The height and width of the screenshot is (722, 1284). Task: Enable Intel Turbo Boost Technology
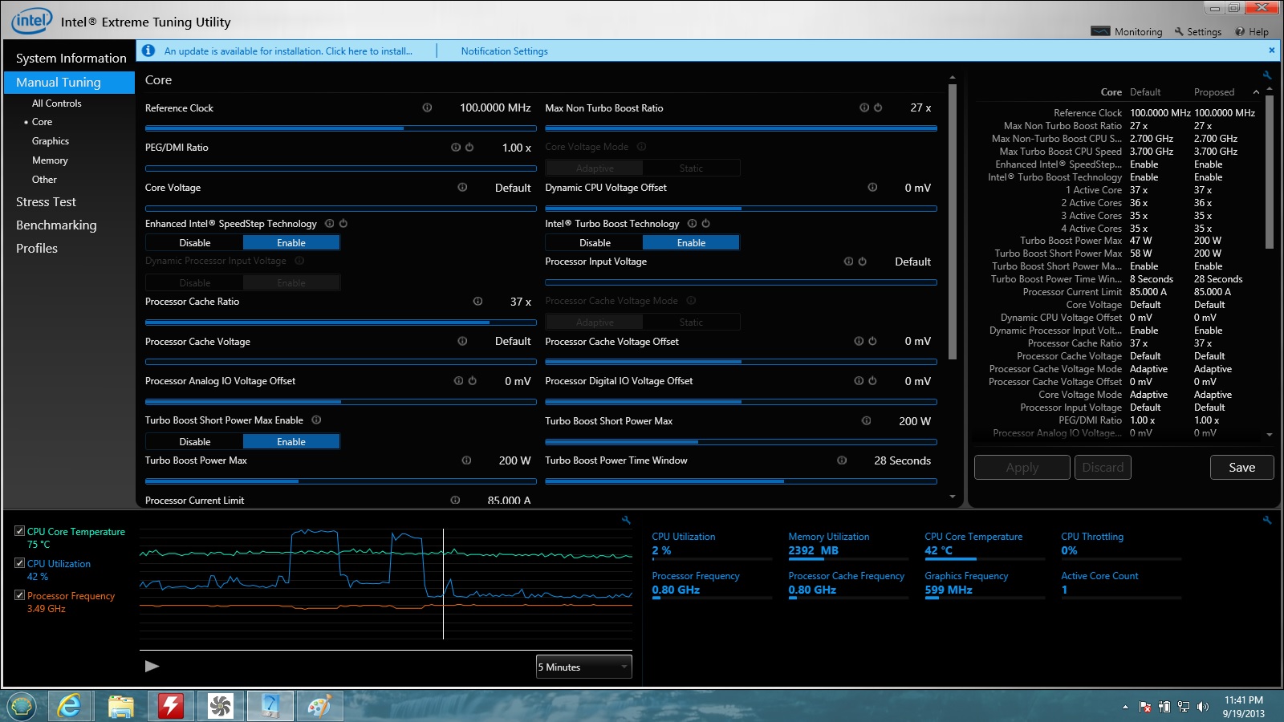click(691, 242)
